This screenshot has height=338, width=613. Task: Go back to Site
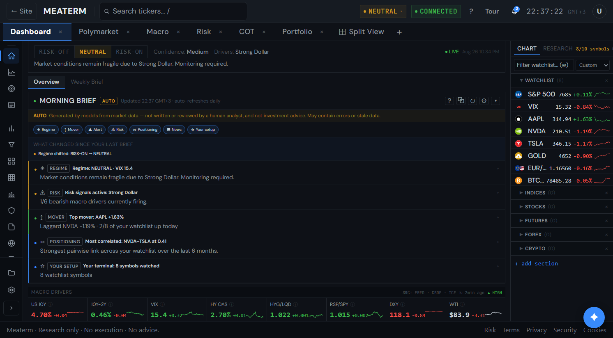click(22, 11)
